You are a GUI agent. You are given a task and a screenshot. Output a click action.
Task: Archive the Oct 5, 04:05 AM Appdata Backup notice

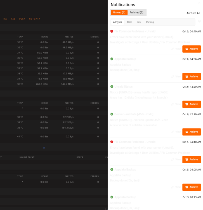coord(192,187)
